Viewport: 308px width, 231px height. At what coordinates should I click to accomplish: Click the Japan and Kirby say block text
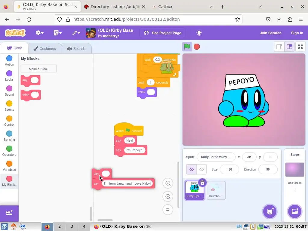pyautogui.click(x=127, y=183)
